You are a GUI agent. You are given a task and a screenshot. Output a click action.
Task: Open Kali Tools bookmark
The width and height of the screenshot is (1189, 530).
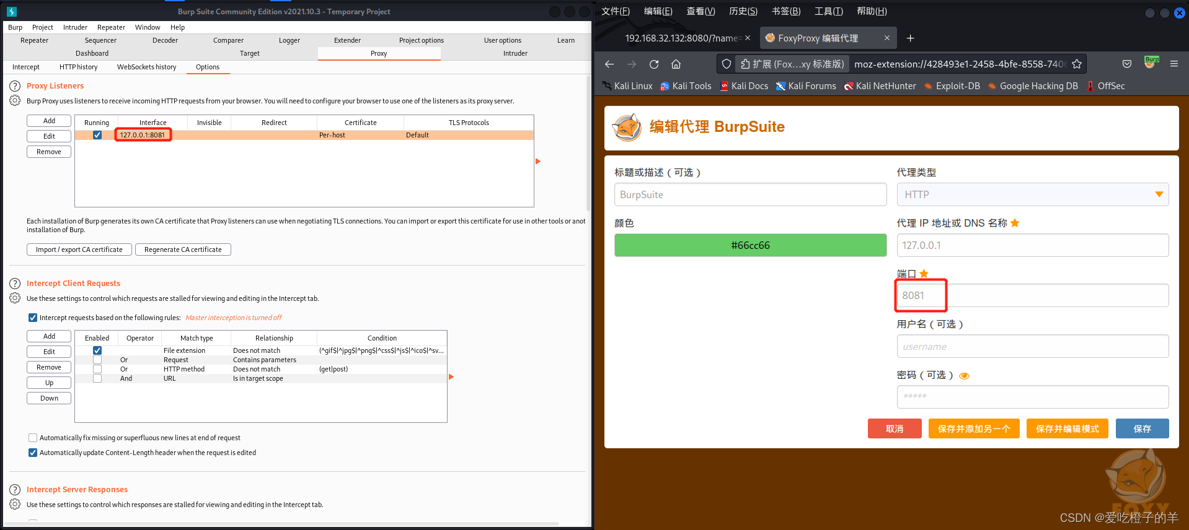tap(686, 86)
